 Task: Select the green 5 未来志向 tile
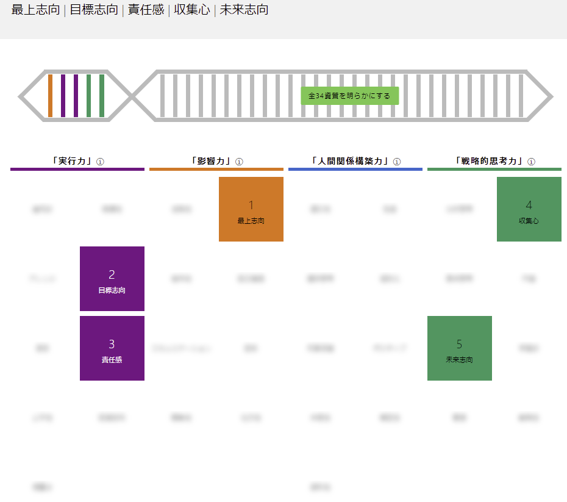click(460, 348)
